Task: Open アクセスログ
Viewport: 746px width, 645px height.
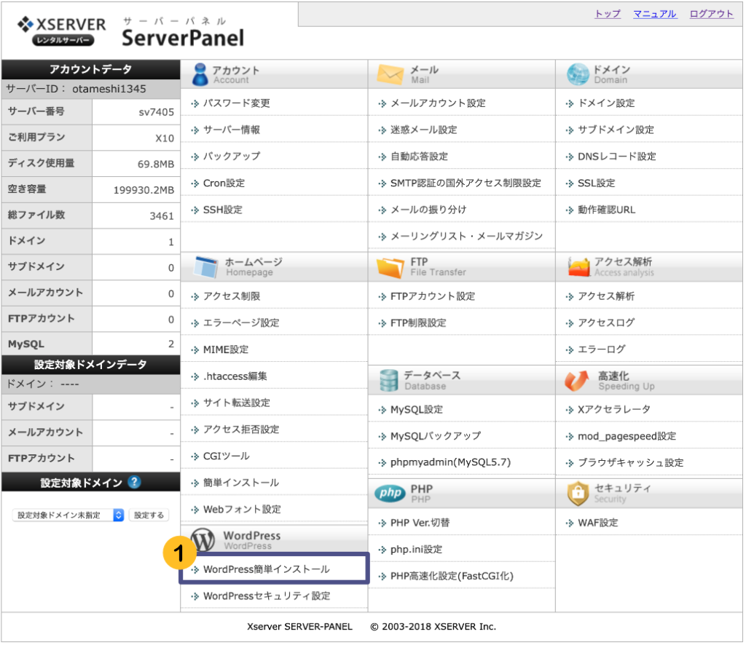Action: [x=606, y=322]
